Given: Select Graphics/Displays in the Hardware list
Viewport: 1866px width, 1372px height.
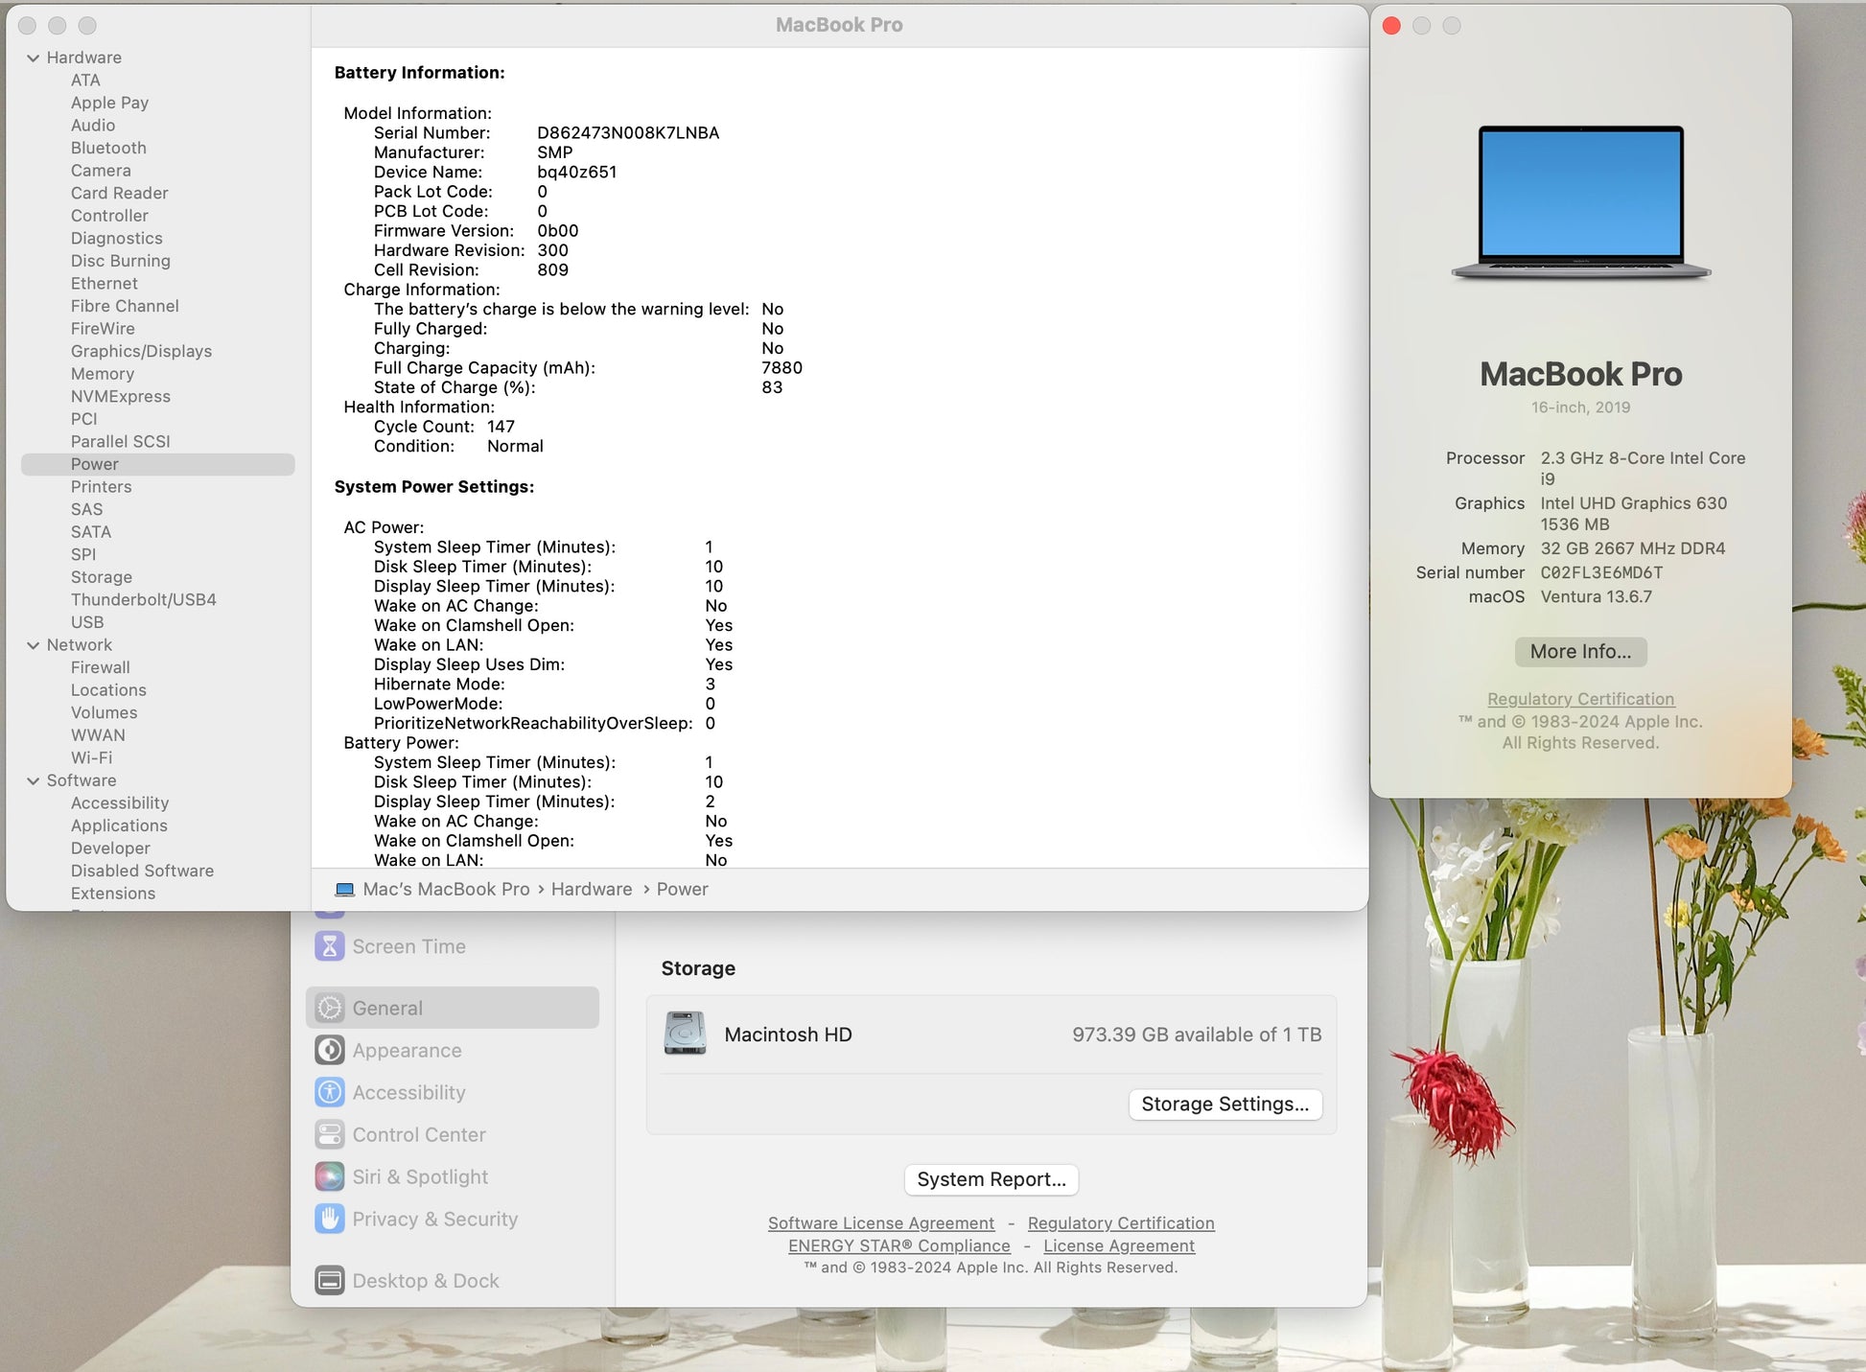Looking at the screenshot, I should (x=141, y=351).
